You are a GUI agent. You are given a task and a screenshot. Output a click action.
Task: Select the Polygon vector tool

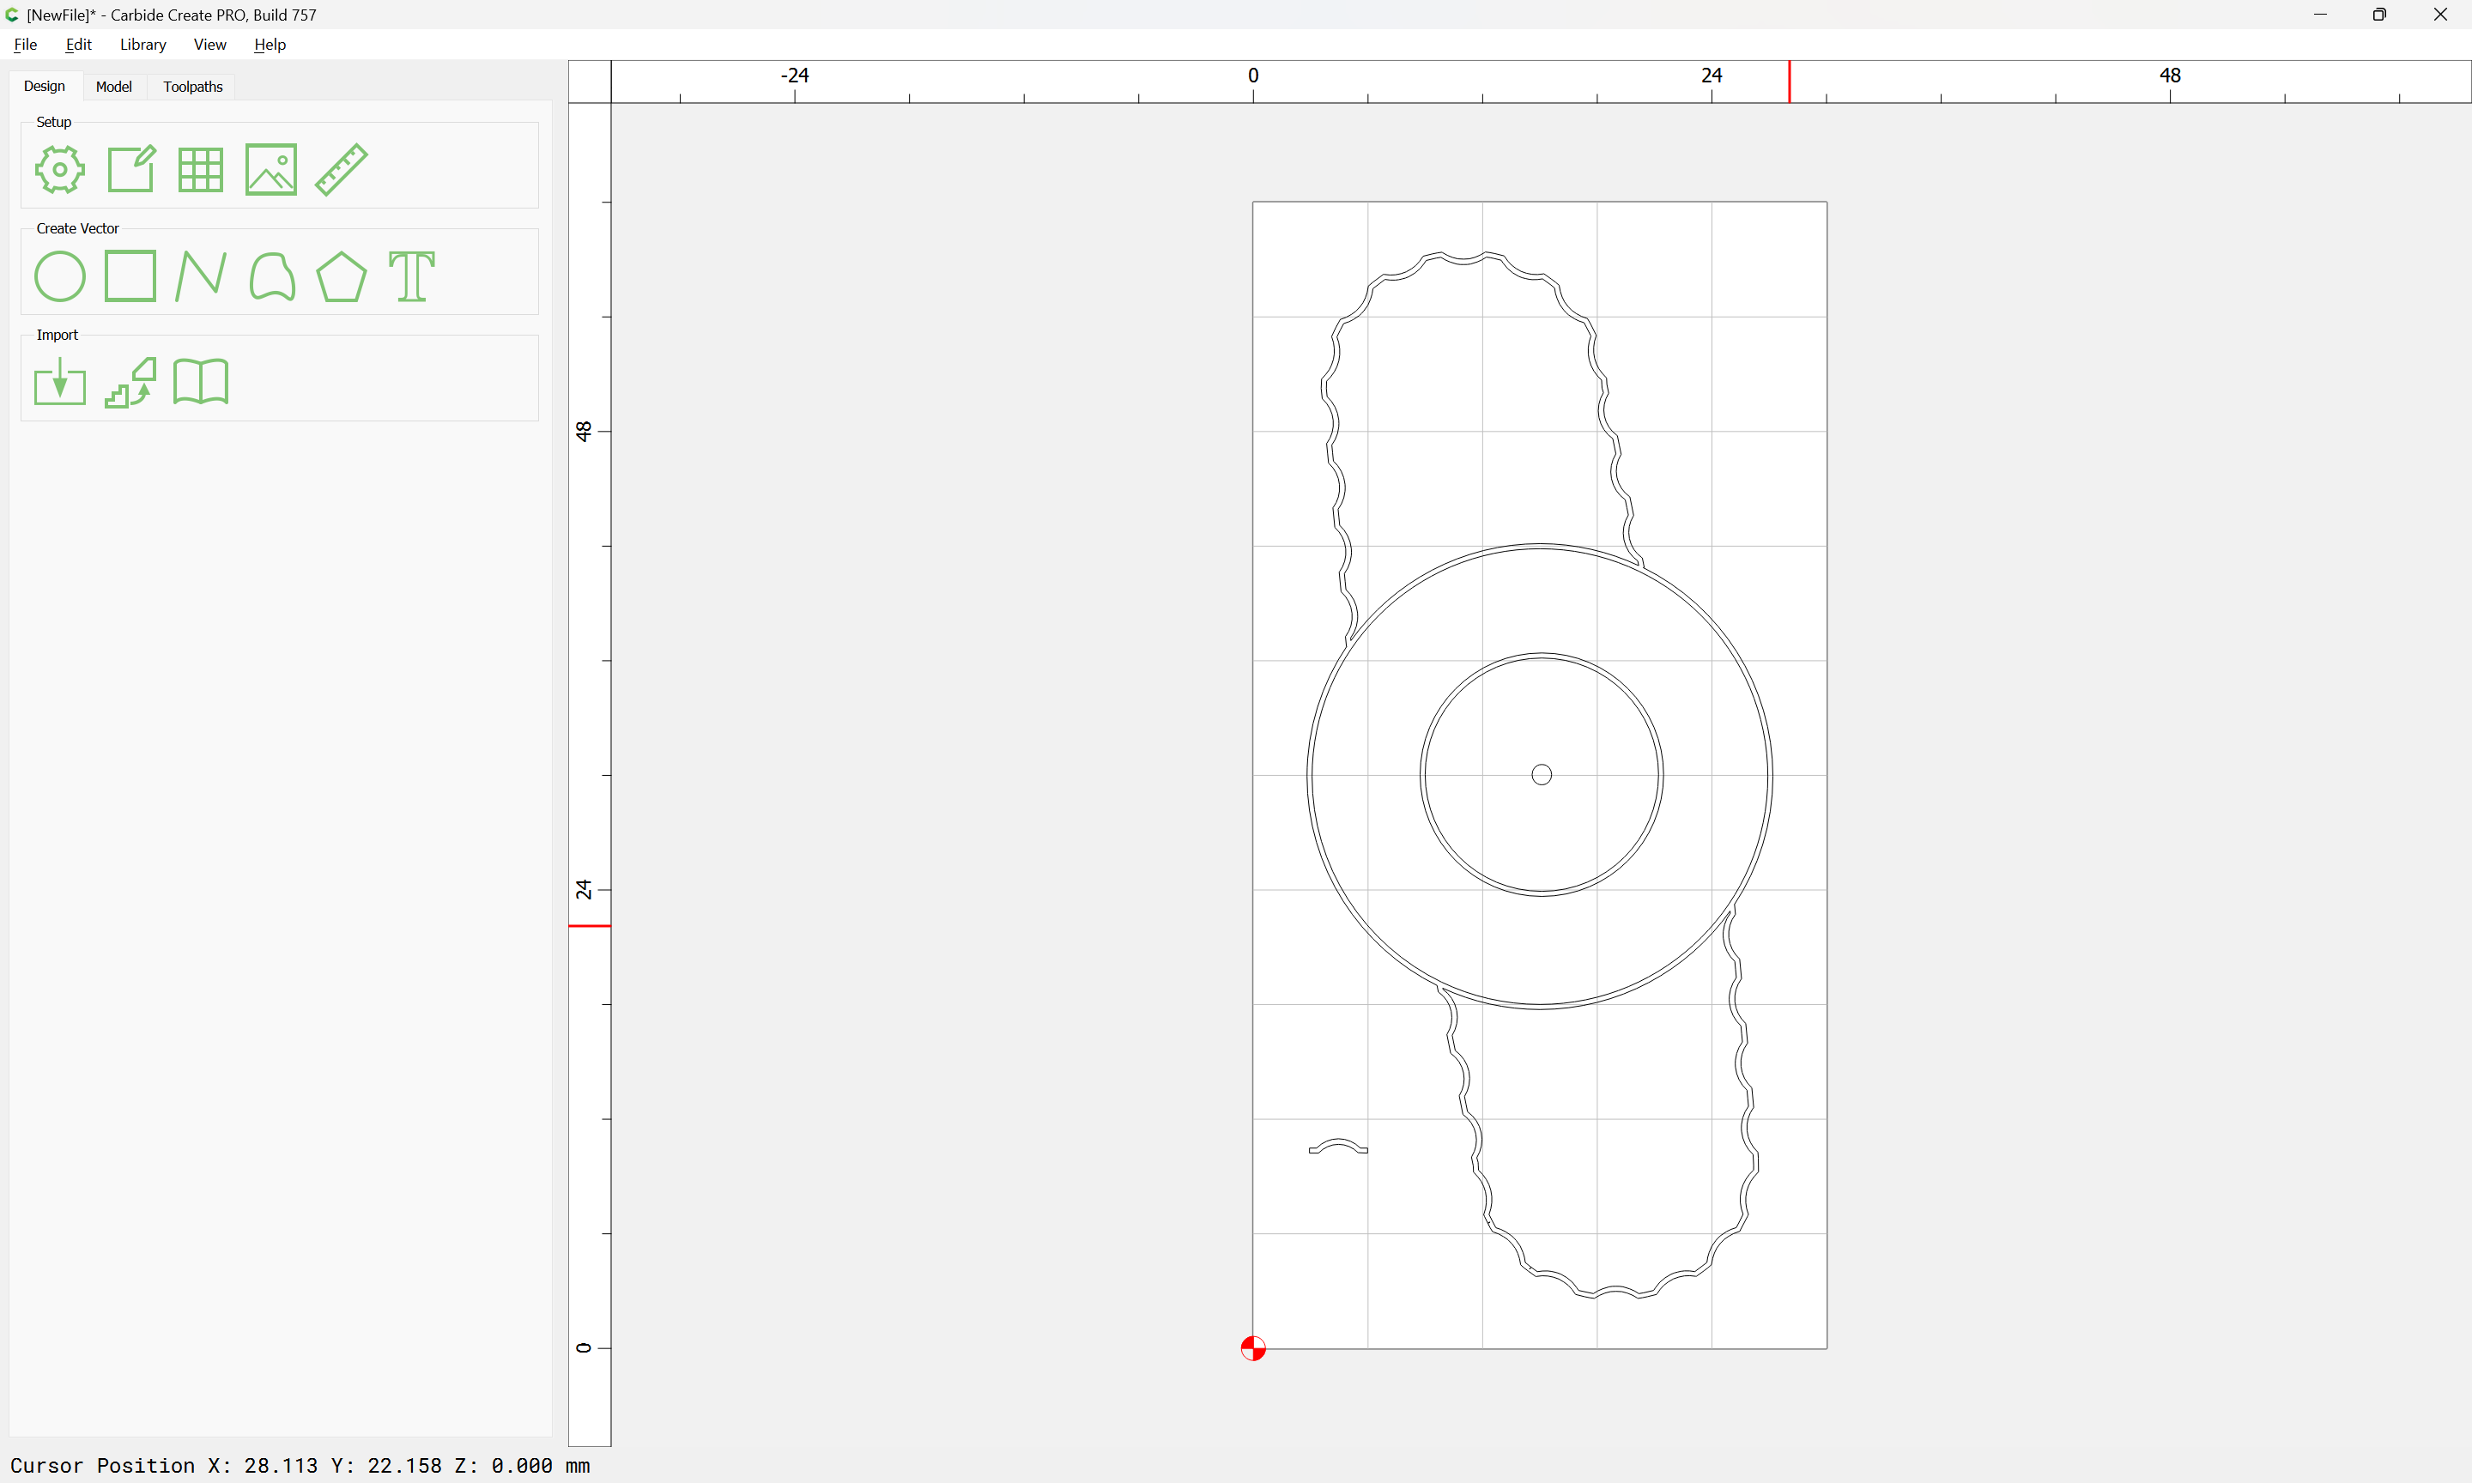(342, 277)
